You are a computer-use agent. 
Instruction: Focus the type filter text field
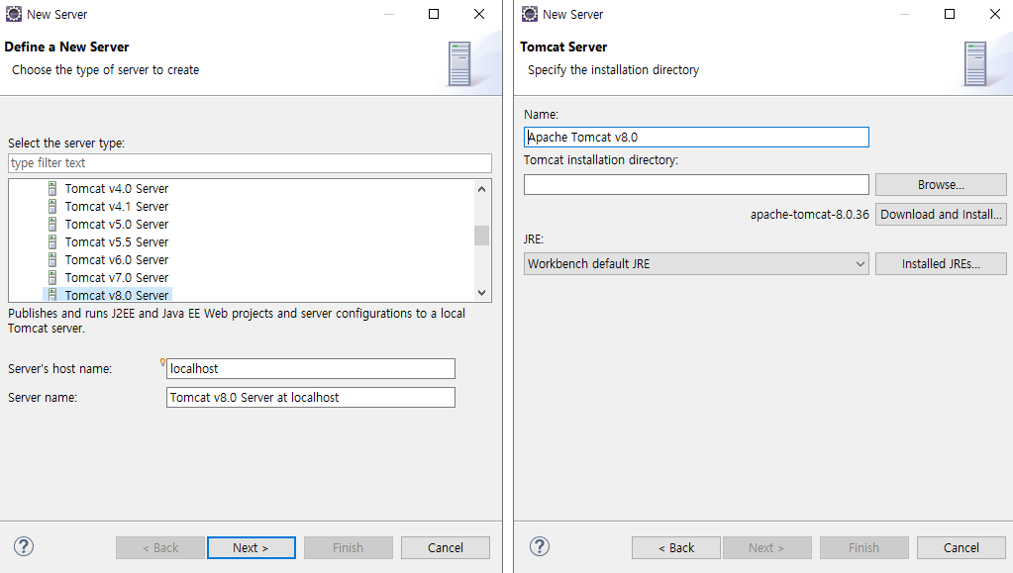(250, 162)
